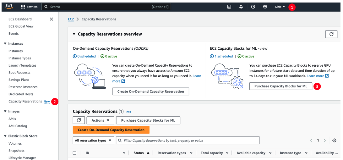This screenshot has width=343, height=160.
Task: Refresh the Capacity Reservations overview panel
Action: (331, 34)
